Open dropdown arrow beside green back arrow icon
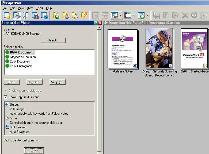The height and width of the screenshot is (154, 209). pos(147,15)
